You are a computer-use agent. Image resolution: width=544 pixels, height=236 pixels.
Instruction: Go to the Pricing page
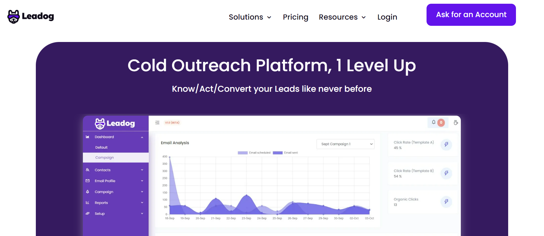click(x=295, y=17)
